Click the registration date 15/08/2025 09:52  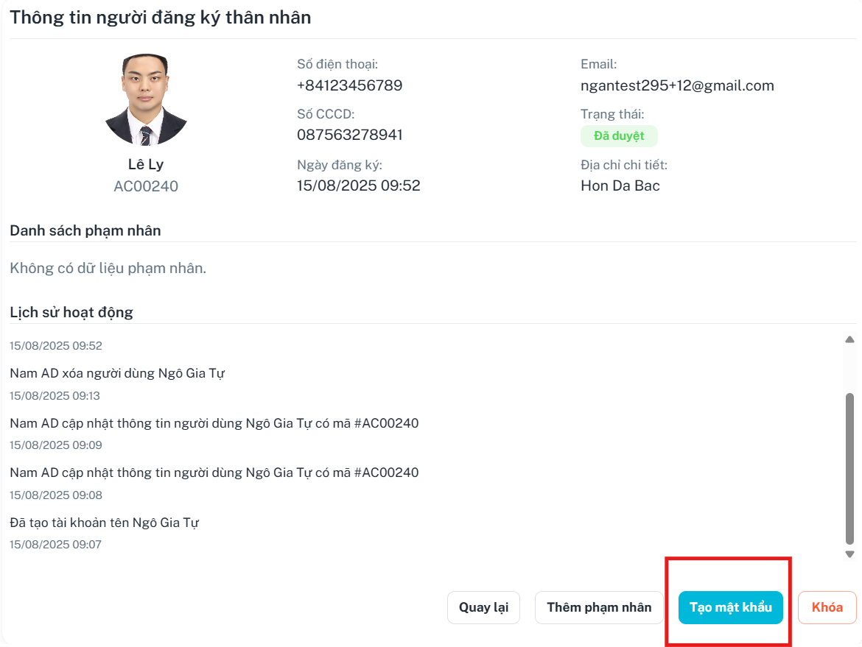click(359, 185)
